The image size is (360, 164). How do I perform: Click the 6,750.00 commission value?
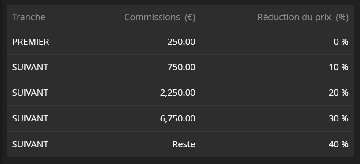pos(178,118)
